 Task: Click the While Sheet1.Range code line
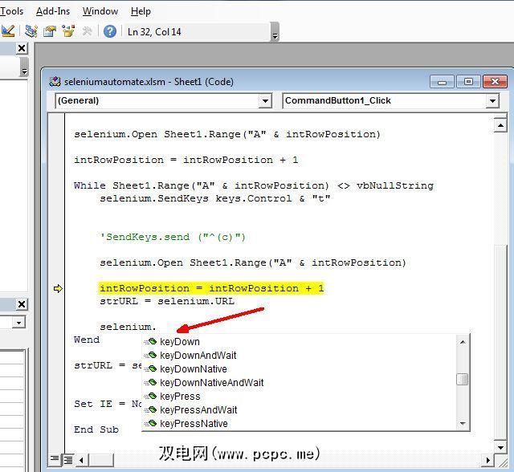point(254,185)
